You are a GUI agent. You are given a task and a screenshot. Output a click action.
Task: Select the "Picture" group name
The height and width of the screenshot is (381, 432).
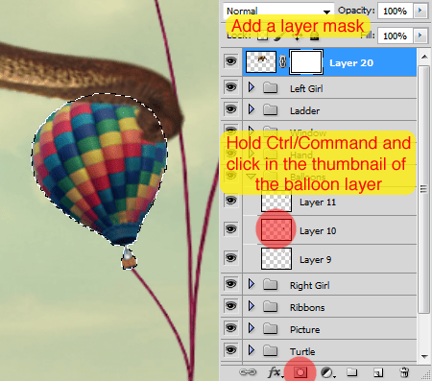pos(304,329)
